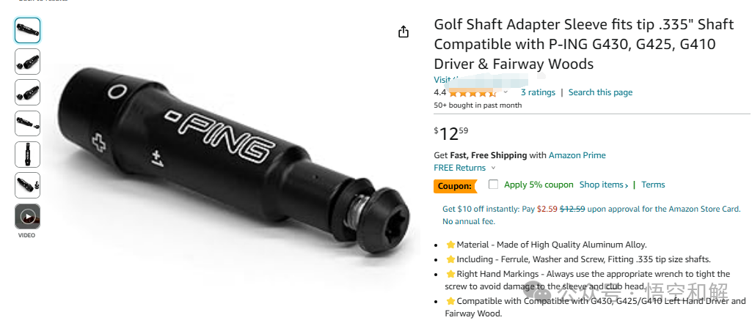Play the product VIDEO thumbnail
Image resolution: width=752 pixels, height=323 pixels.
27,217
